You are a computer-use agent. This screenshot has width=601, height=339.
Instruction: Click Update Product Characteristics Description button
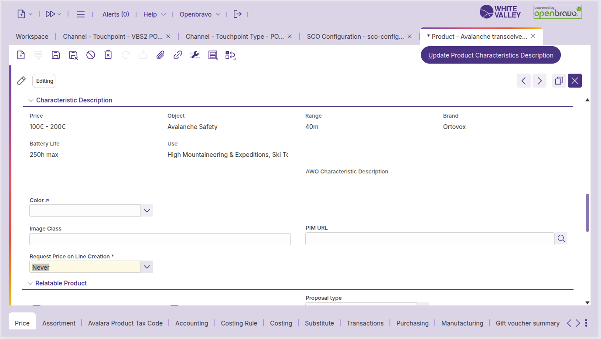click(491, 55)
